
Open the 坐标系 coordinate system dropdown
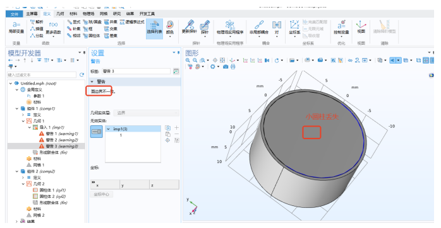point(294,28)
